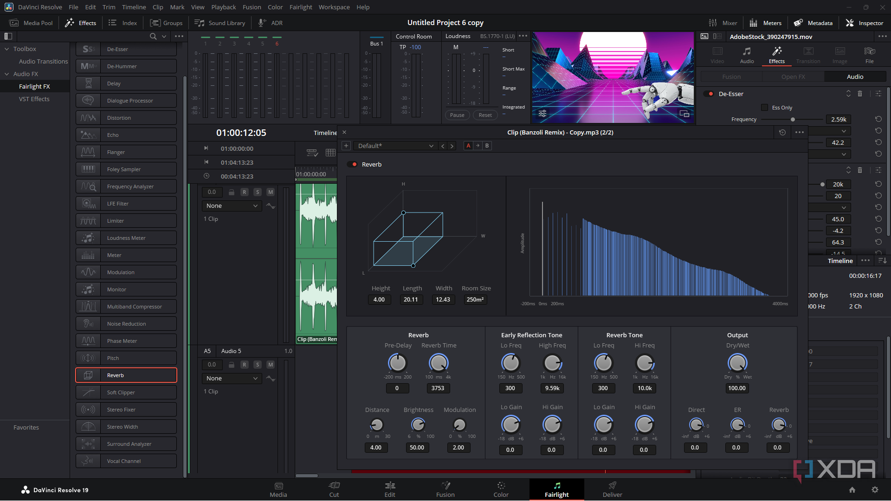Disable the De-Esser effect toggle
The height and width of the screenshot is (501, 891).
[x=709, y=94]
